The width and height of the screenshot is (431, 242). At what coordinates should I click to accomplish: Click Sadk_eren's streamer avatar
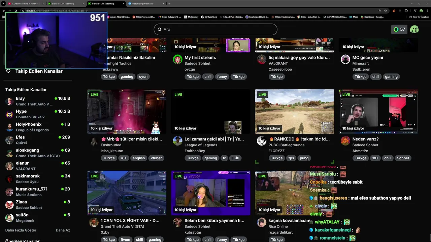click(345, 59)
